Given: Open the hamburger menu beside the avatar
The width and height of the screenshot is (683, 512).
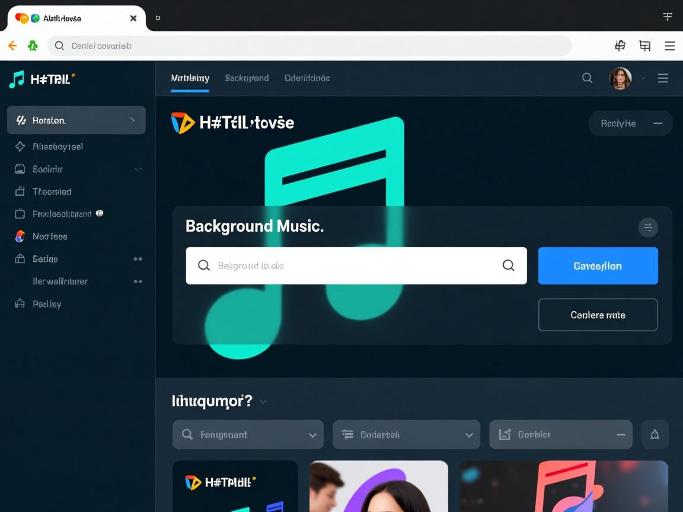Looking at the screenshot, I should (x=663, y=78).
